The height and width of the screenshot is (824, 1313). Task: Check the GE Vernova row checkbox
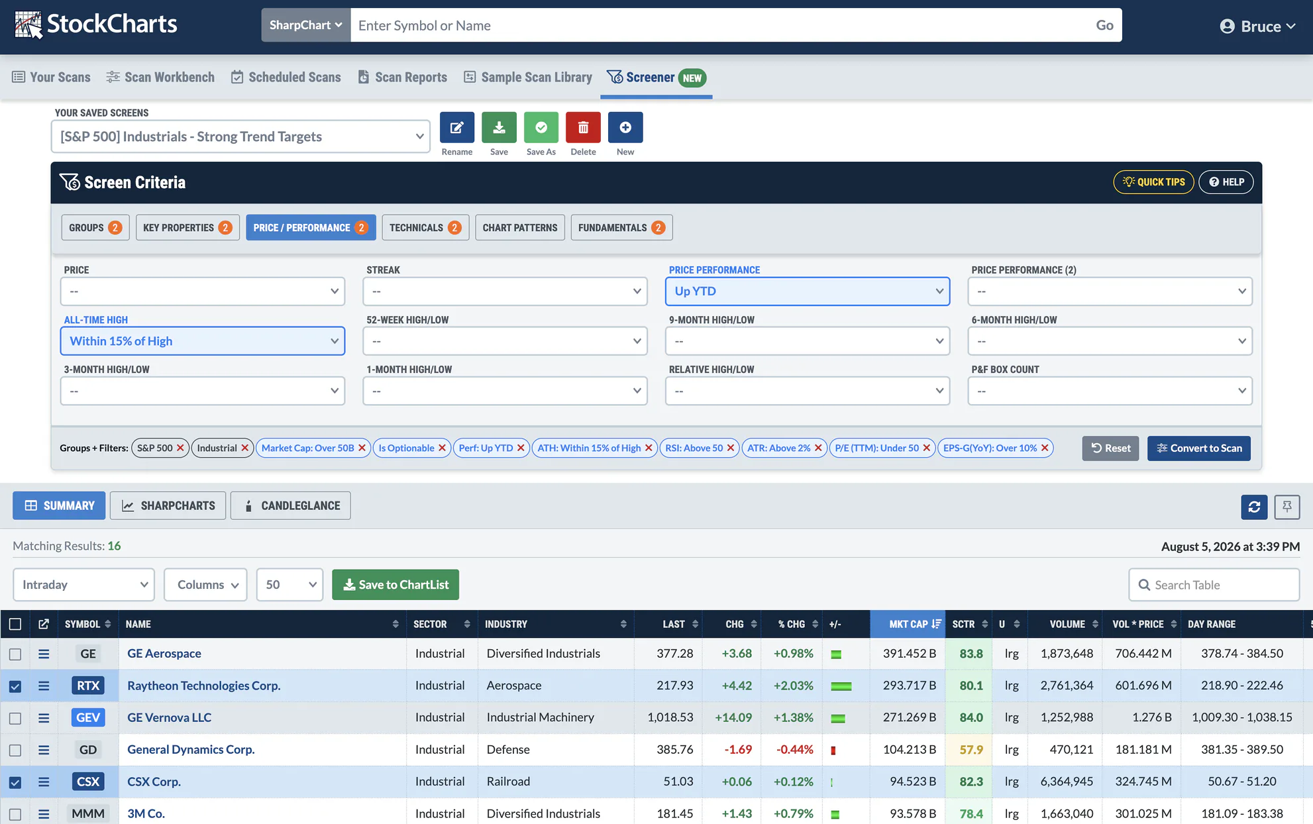[15, 718]
